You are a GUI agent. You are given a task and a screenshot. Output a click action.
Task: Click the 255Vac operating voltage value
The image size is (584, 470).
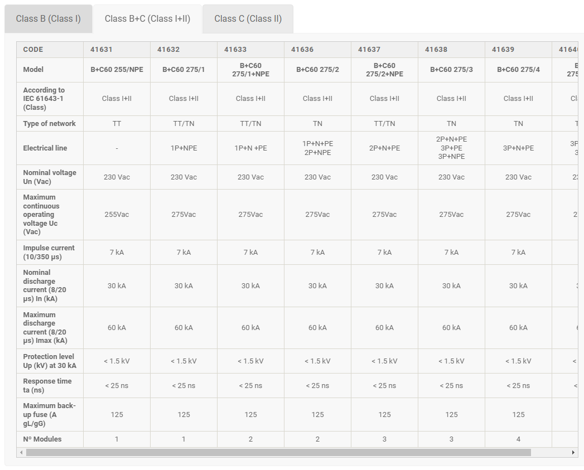pos(117,215)
